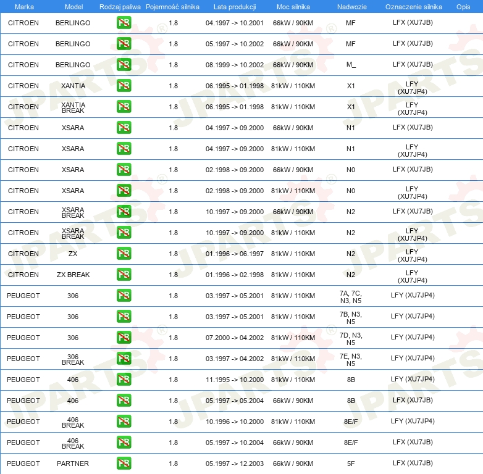Click Opis column header
This screenshot has width=483, height=474.
coord(463,7)
